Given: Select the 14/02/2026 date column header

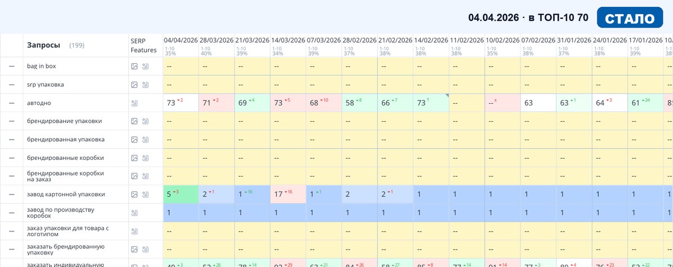Looking at the screenshot, I should pyautogui.click(x=431, y=40).
